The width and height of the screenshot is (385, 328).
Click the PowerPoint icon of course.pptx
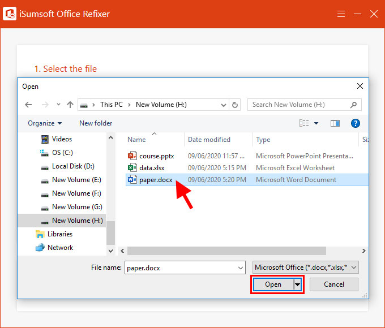click(132, 156)
